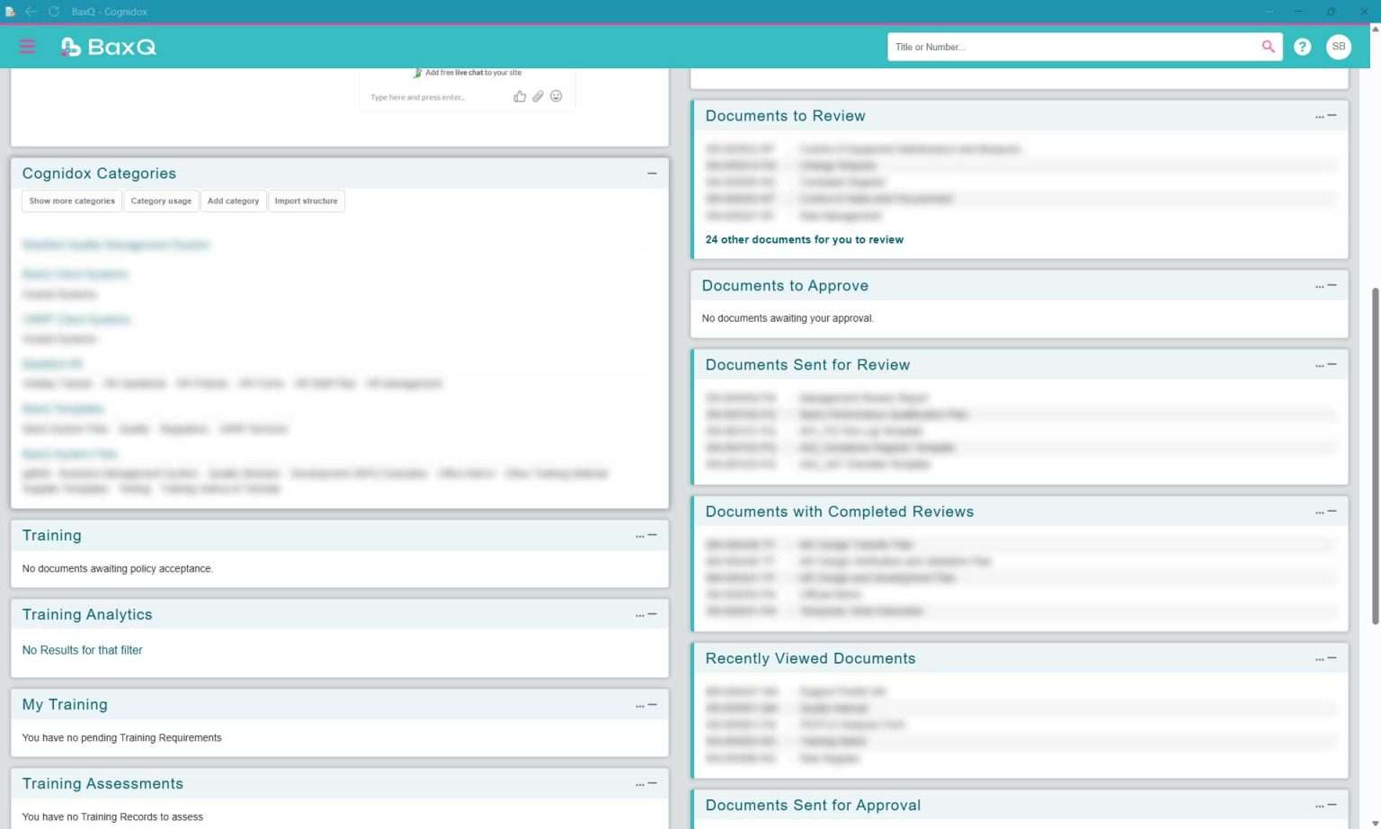Collapse the Cognidox Categories panel
The image size is (1381, 829).
[652, 174]
